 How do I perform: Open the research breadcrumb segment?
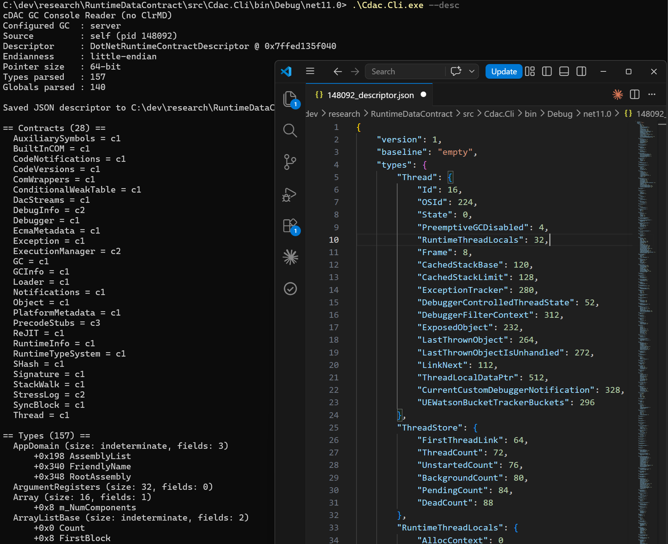(344, 114)
